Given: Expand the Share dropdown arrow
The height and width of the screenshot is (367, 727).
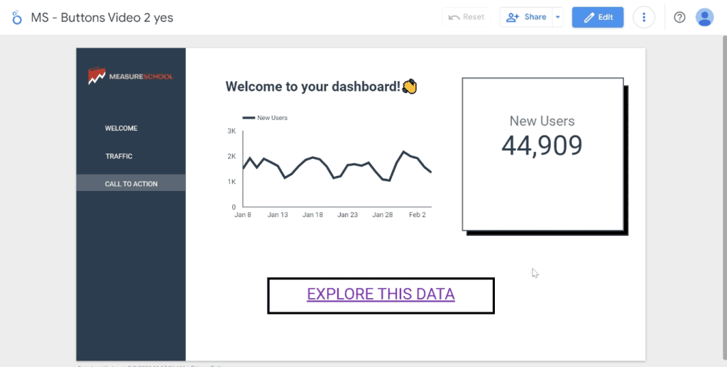Looking at the screenshot, I should point(557,18).
